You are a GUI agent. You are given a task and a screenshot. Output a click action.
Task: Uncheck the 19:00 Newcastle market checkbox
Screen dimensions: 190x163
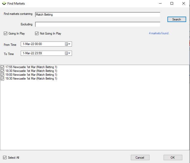3,75
